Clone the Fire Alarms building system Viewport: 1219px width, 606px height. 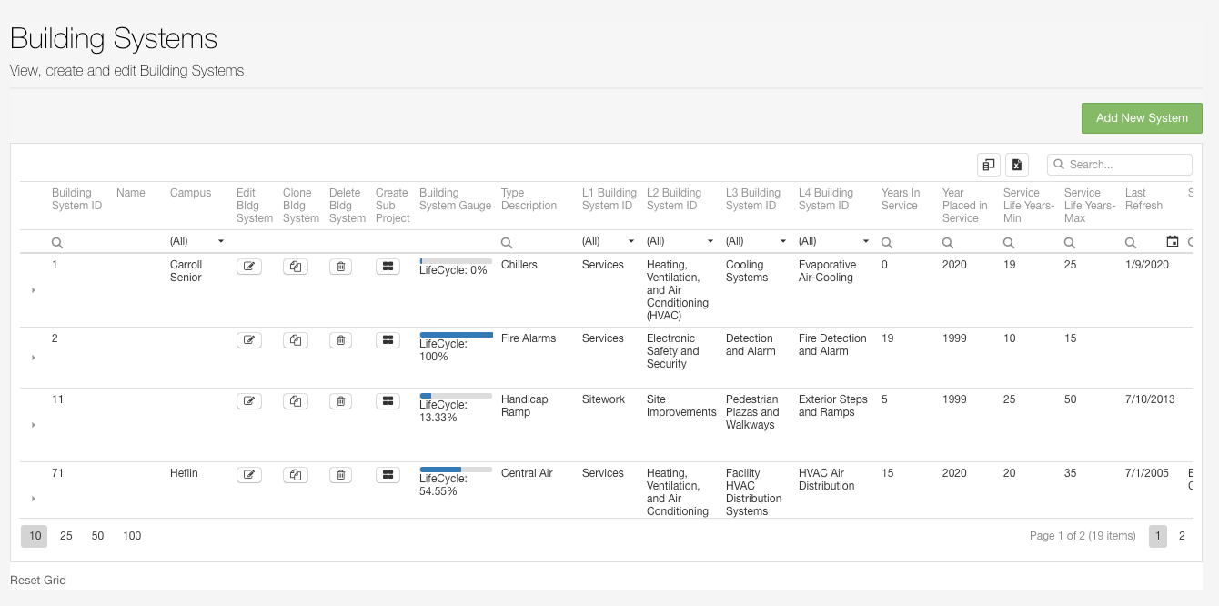point(295,339)
